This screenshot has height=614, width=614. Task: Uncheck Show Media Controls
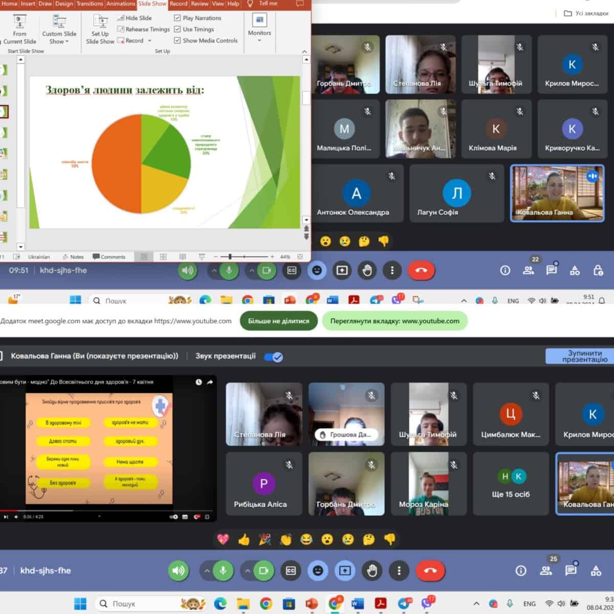click(178, 40)
